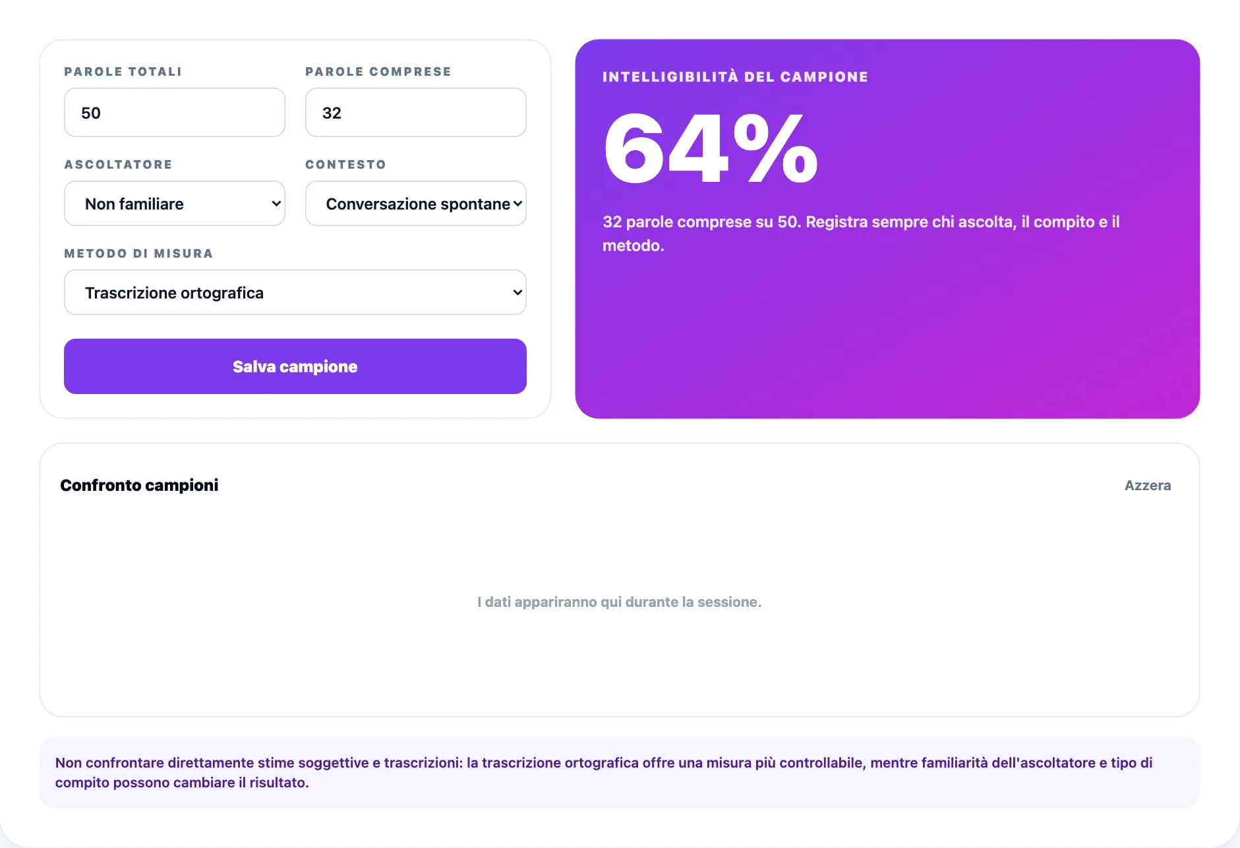The image size is (1240, 848).
Task: Click the chevron arrow of Contesto select
Action: [517, 204]
